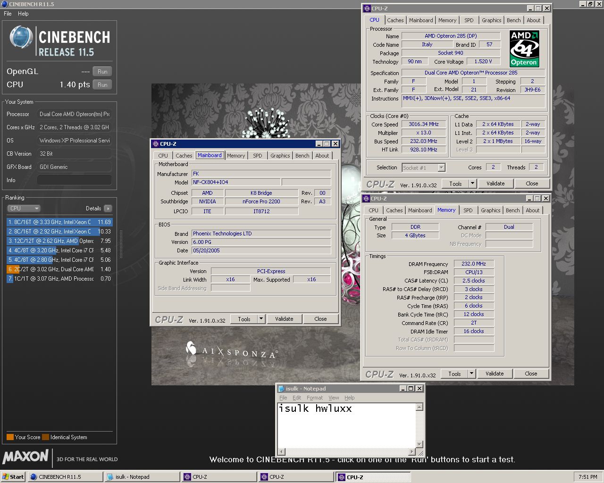Click Notepad vertical scroll down arrow
The height and width of the screenshot is (483, 604).
pos(419,445)
